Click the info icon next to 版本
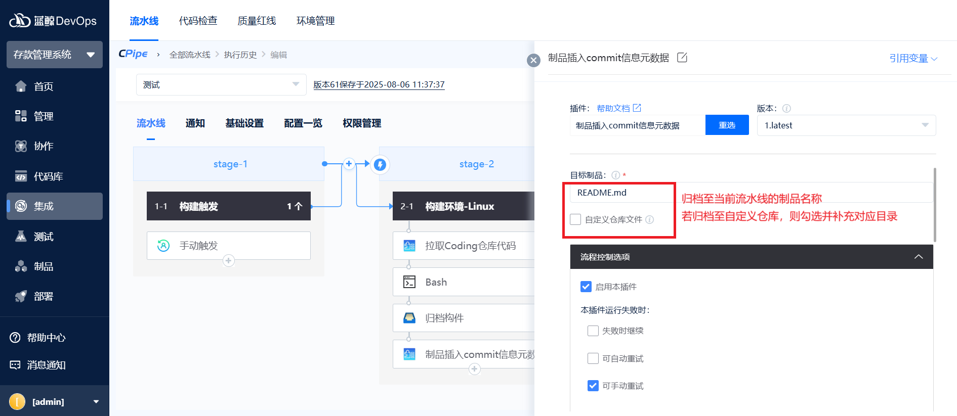The image size is (957, 416). 786,109
